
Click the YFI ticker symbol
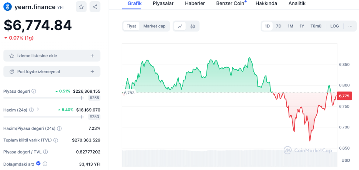pos(60,7)
